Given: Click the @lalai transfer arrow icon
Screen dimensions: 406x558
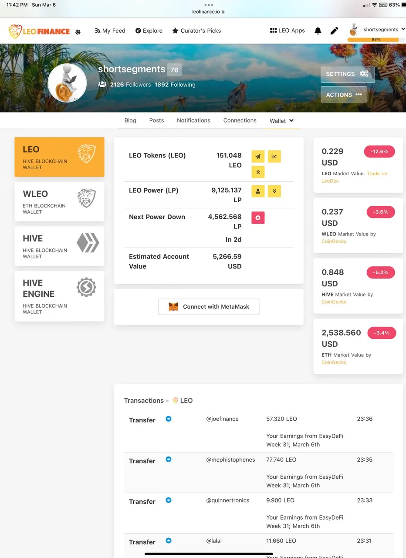Looking at the screenshot, I should coord(169,541).
